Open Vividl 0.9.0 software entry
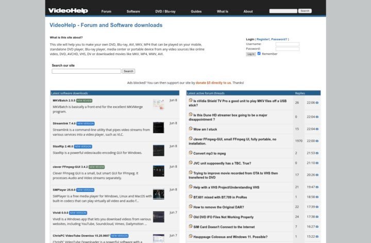This screenshot has width=371, height=243. 60,213
